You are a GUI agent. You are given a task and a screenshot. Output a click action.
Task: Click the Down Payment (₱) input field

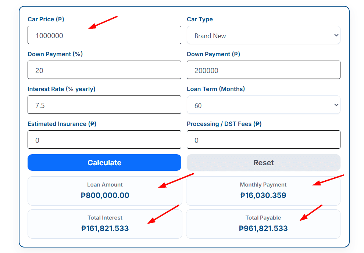tap(263, 70)
